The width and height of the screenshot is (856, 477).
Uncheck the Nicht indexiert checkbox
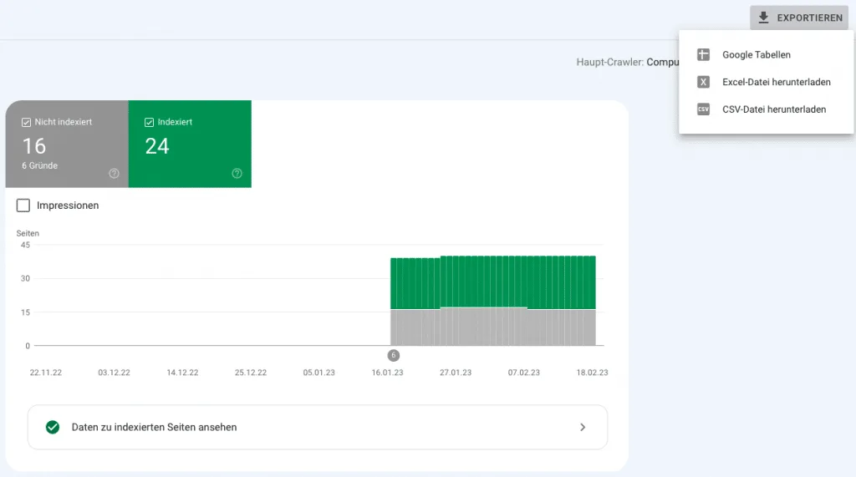[x=26, y=122]
